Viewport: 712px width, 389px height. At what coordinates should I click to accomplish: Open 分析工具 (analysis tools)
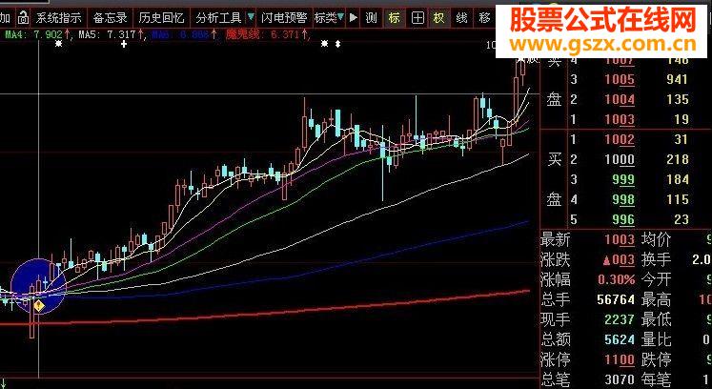click(x=218, y=18)
